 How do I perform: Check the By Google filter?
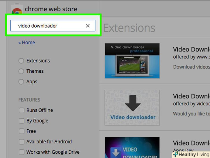pyautogui.click(x=22, y=121)
